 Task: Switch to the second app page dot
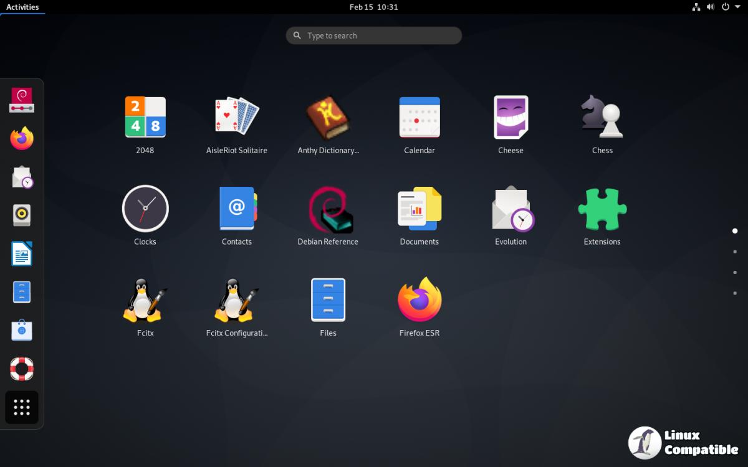tap(735, 252)
